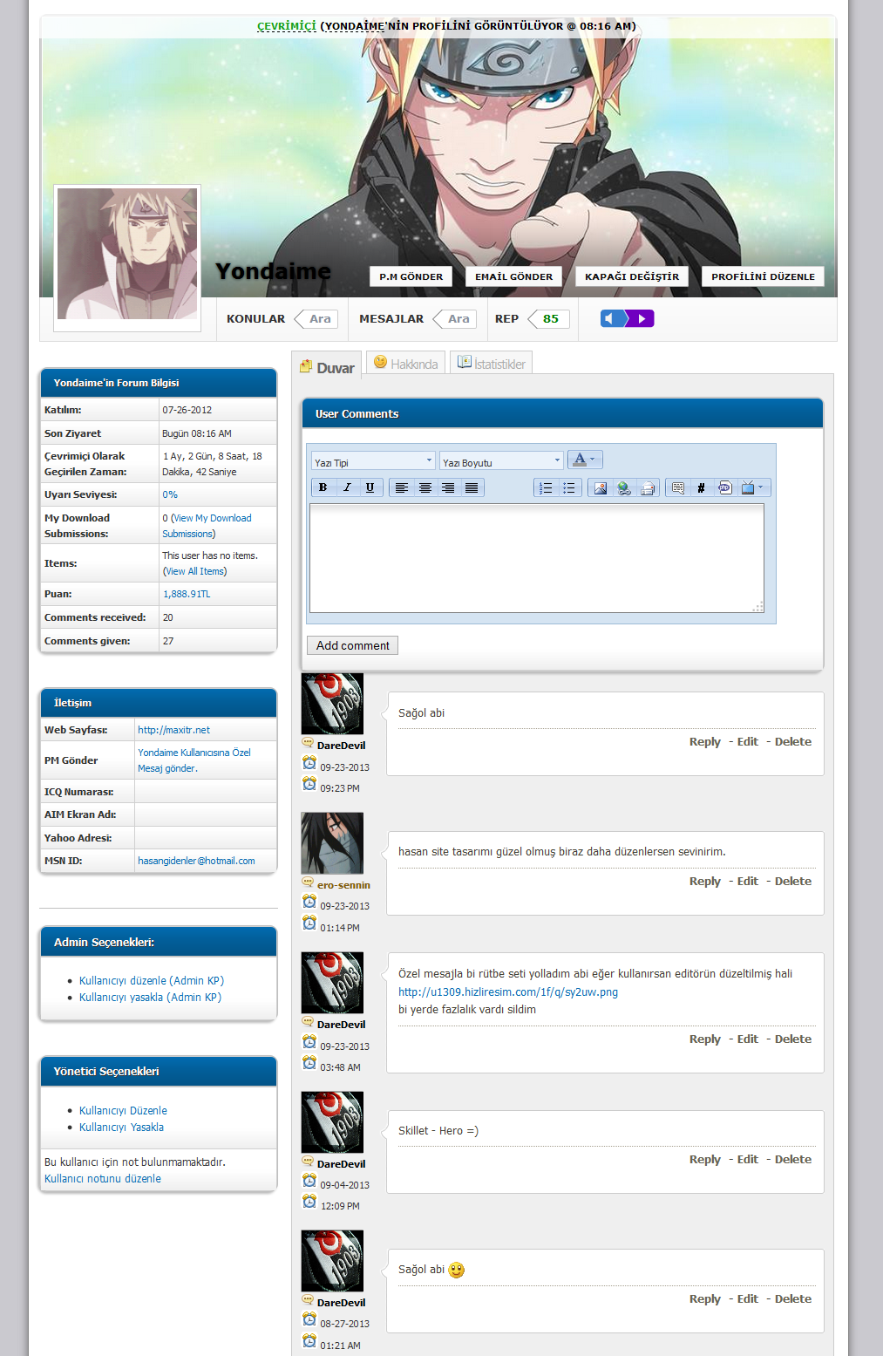Click the Add comment button
883x1356 pixels.
352,645
